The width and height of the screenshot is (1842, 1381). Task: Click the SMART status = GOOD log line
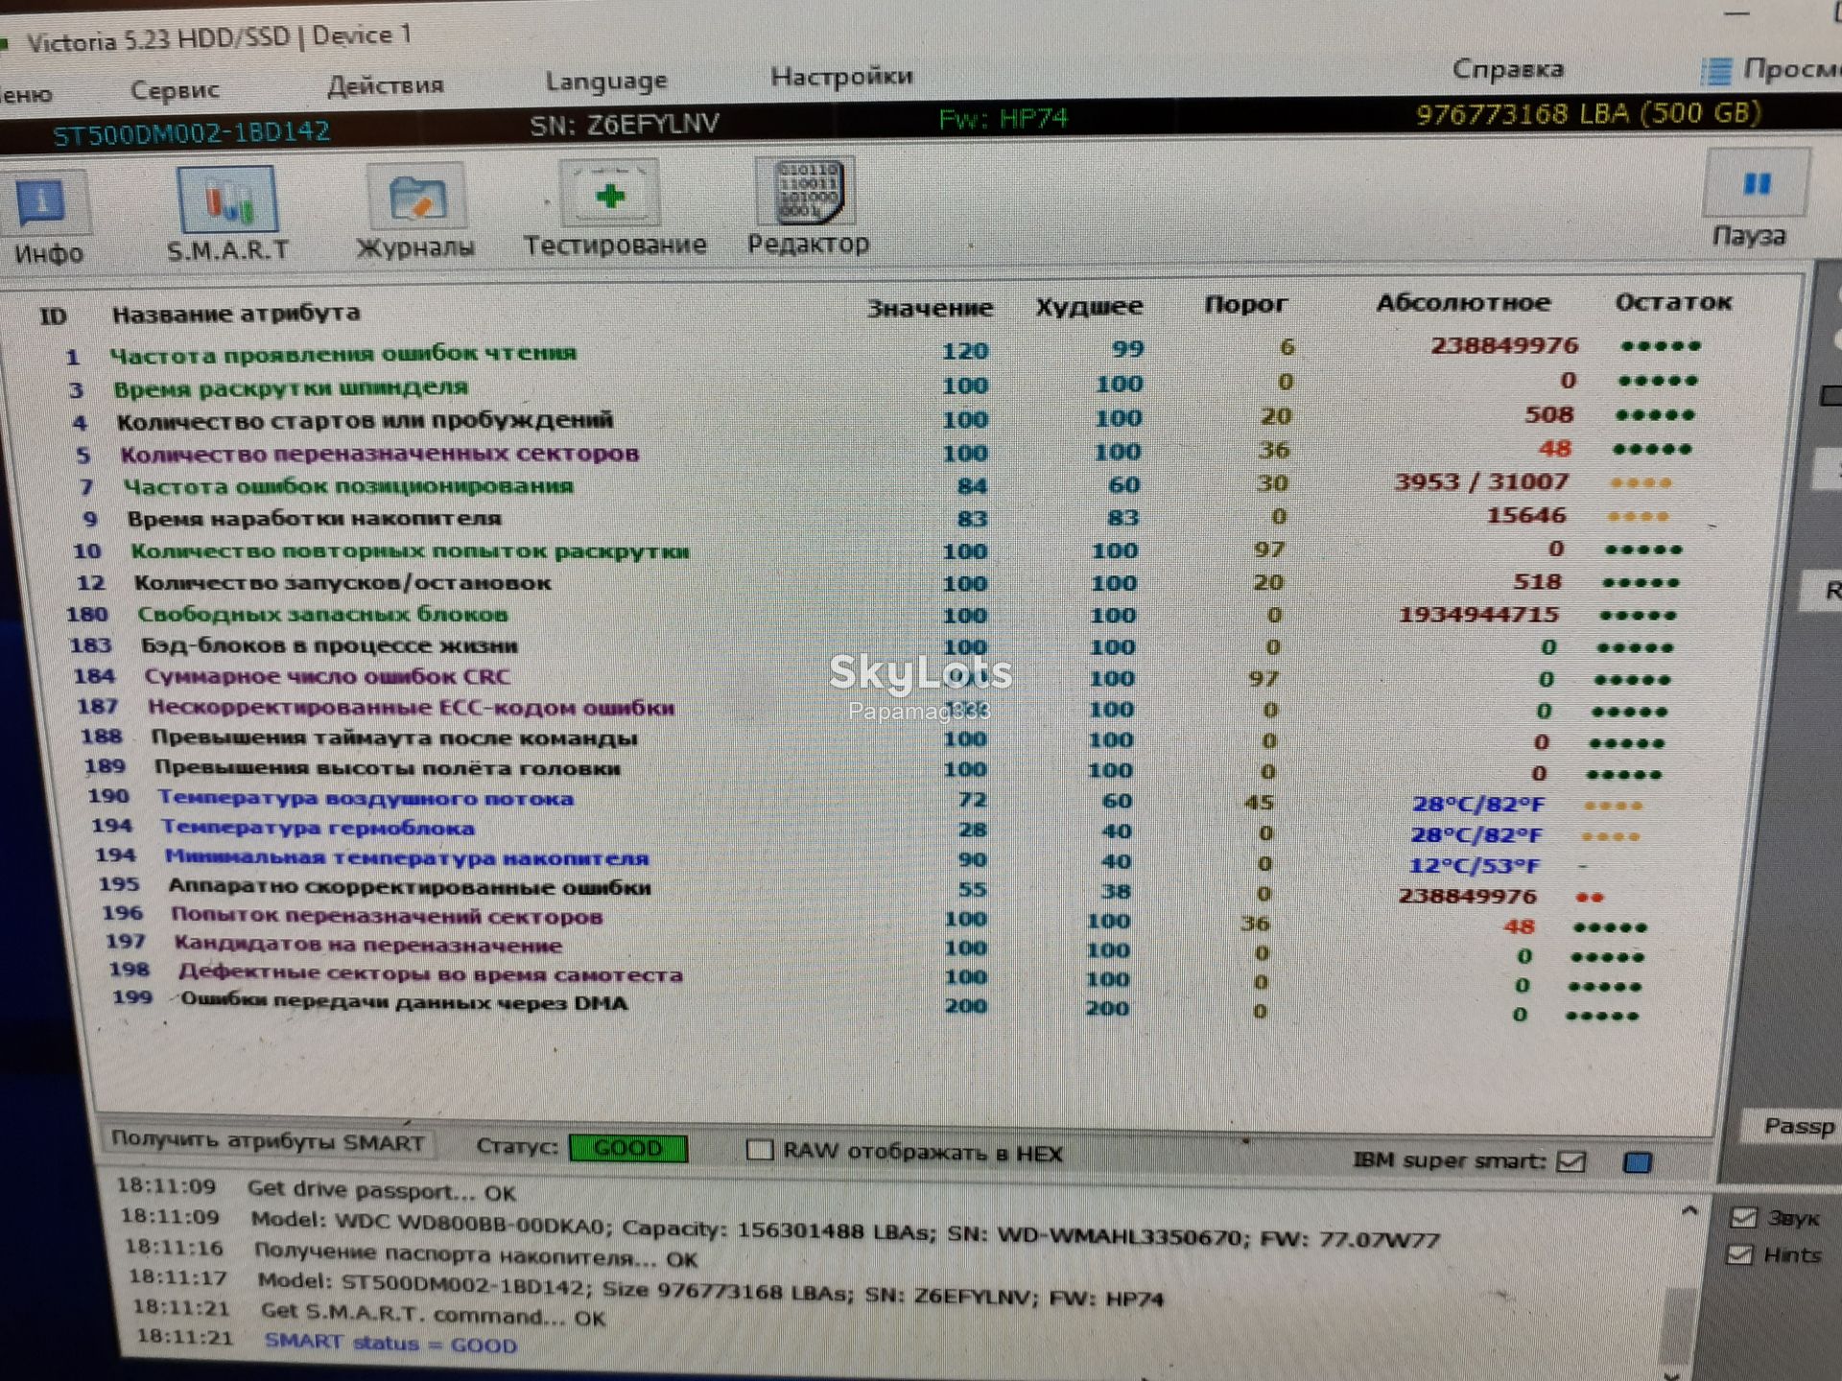click(x=390, y=1343)
